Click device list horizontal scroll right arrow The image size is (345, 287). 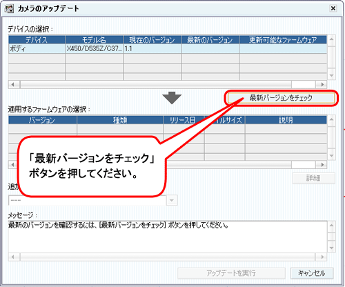322,84
